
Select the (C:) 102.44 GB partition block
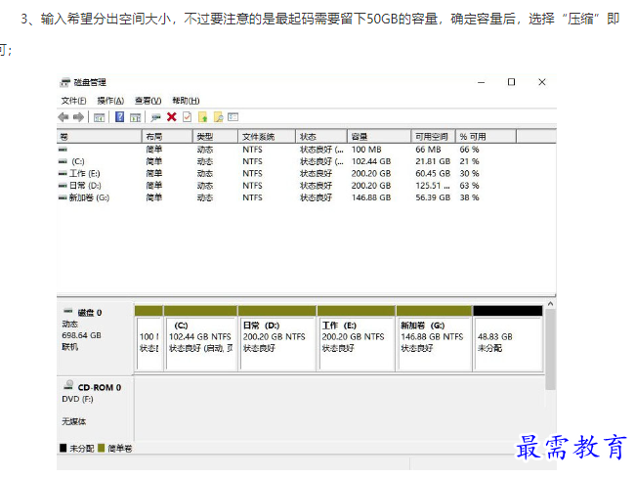pyautogui.click(x=200, y=338)
